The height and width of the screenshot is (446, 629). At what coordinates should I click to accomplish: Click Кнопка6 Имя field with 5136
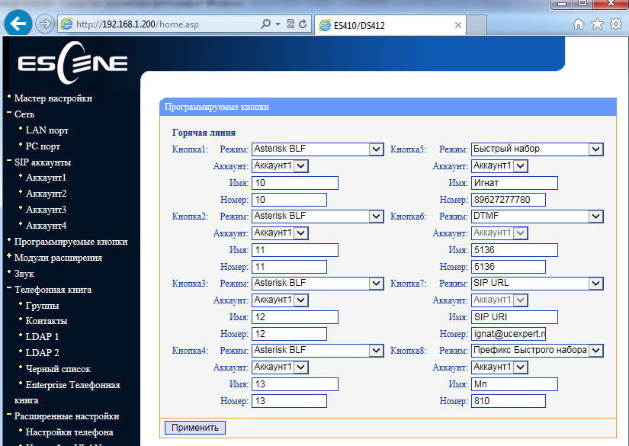click(515, 250)
